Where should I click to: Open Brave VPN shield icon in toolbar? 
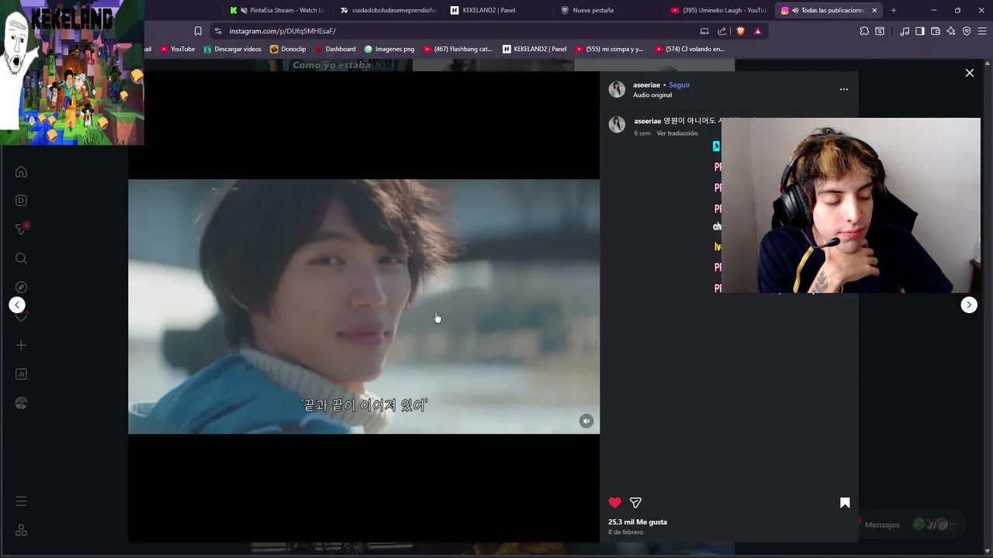(967, 31)
